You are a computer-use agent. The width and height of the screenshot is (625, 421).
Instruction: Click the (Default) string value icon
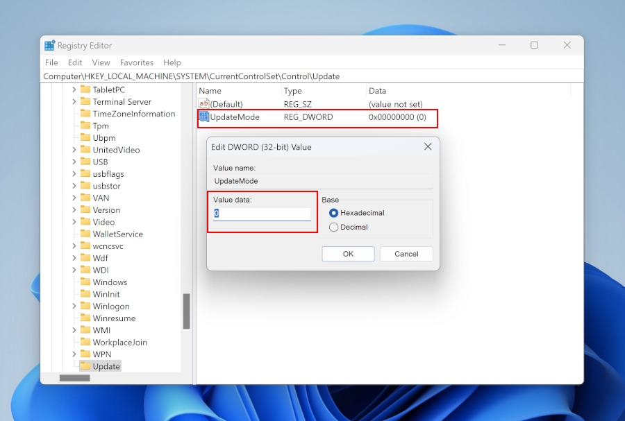point(204,103)
